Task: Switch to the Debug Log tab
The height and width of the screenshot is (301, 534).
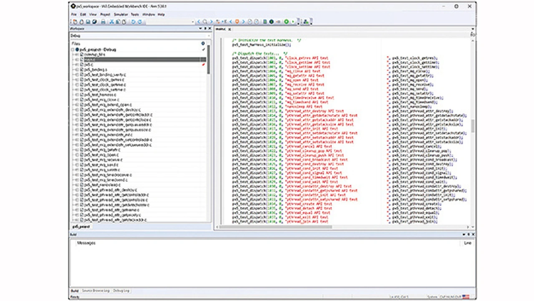Action: (x=121, y=291)
